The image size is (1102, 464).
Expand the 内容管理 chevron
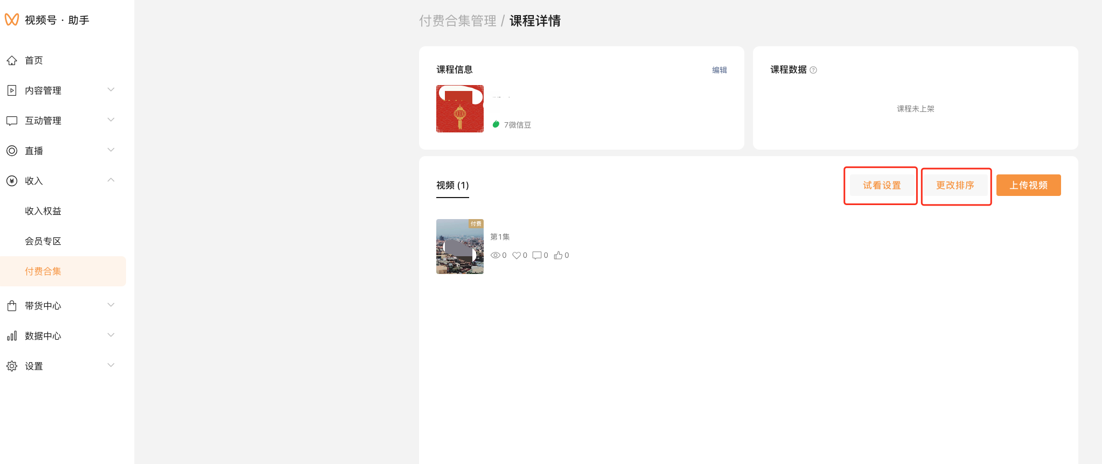tap(111, 90)
